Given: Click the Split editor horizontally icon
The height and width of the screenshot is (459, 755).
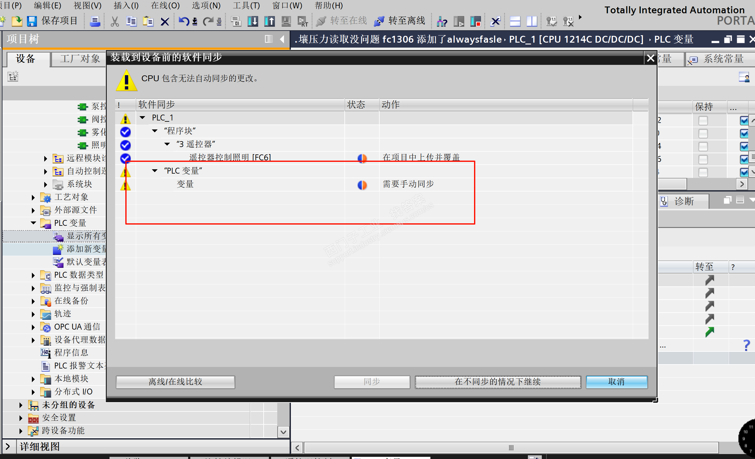Looking at the screenshot, I should (515, 21).
